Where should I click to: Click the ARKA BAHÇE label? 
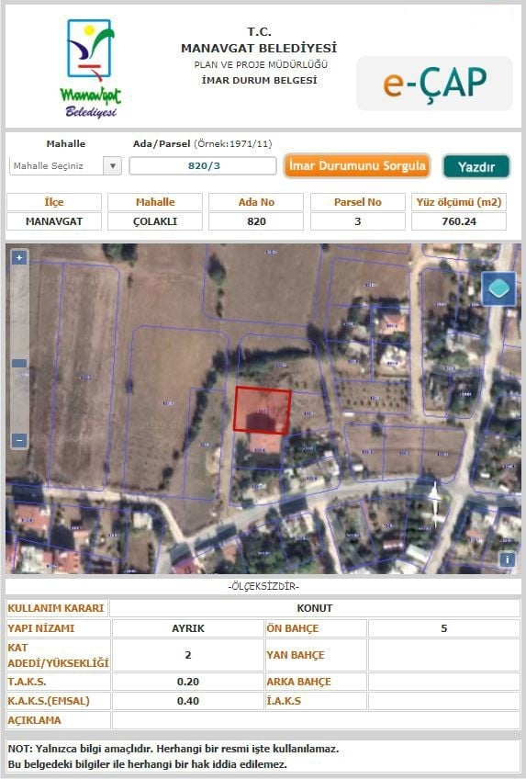click(x=298, y=682)
